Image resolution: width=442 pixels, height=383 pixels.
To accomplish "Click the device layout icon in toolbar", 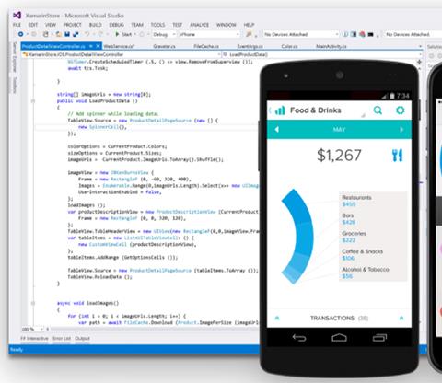I will click(x=354, y=34).
